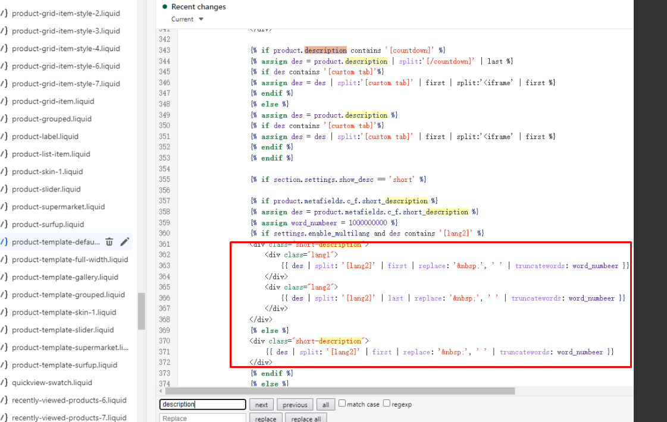
Task: Open product-grid-item-style-2.liquid file
Action: 66,13
